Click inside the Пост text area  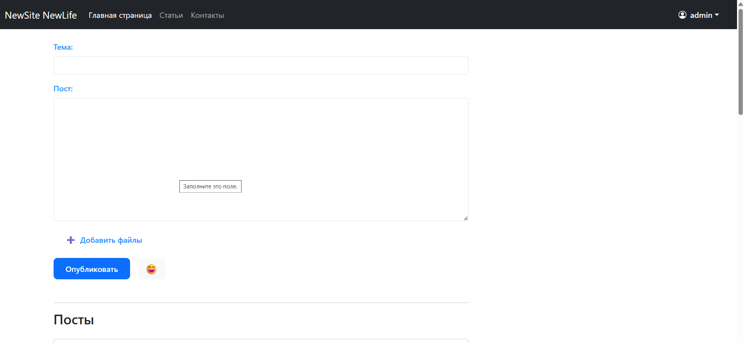point(261,159)
